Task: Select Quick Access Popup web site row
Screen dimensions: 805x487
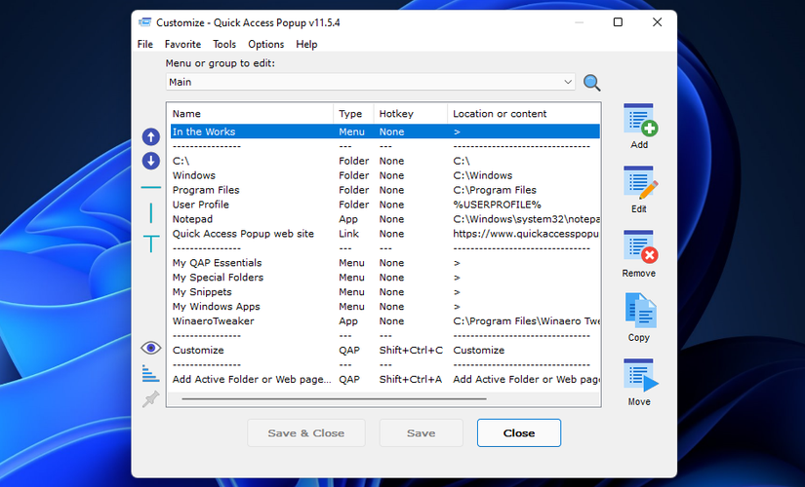Action: point(385,234)
